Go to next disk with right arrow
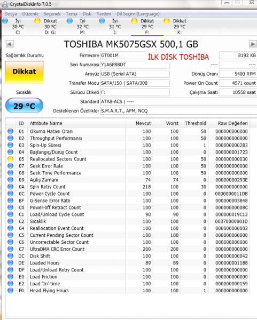This screenshot has width=257, height=320. pos(253,44)
